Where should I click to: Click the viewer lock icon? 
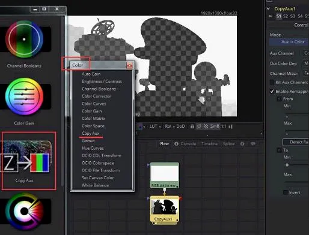[x=192, y=126]
